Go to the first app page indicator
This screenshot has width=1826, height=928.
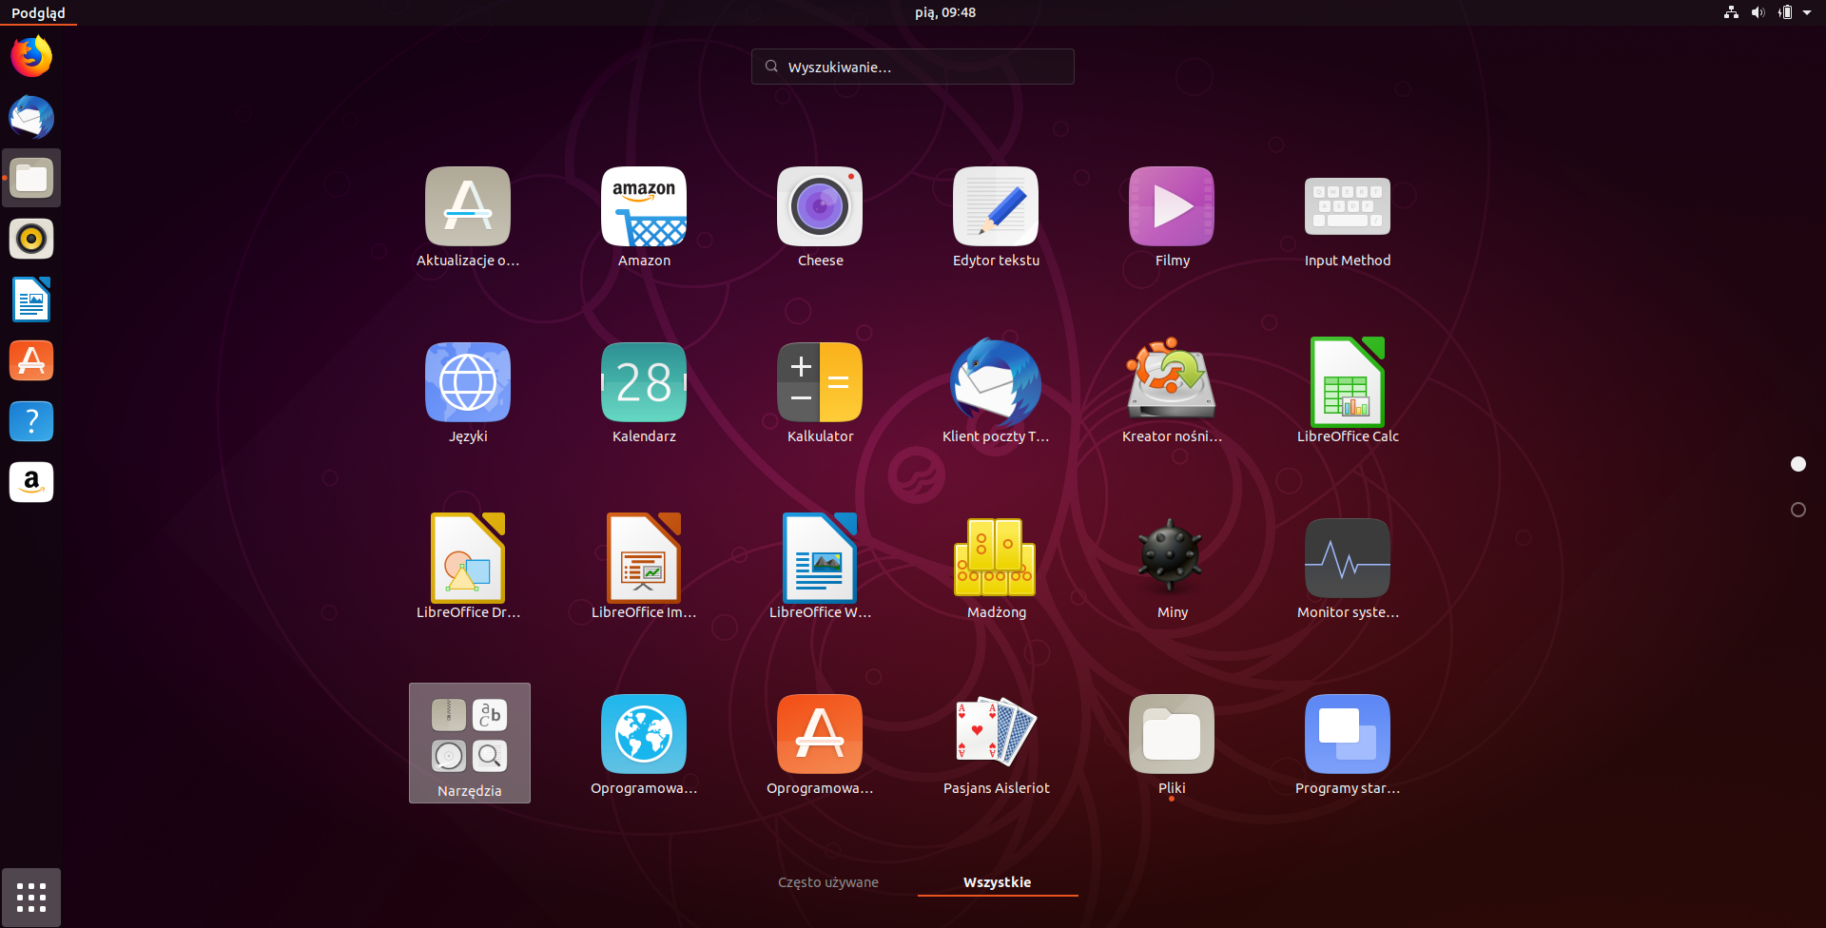(1798, 464)
